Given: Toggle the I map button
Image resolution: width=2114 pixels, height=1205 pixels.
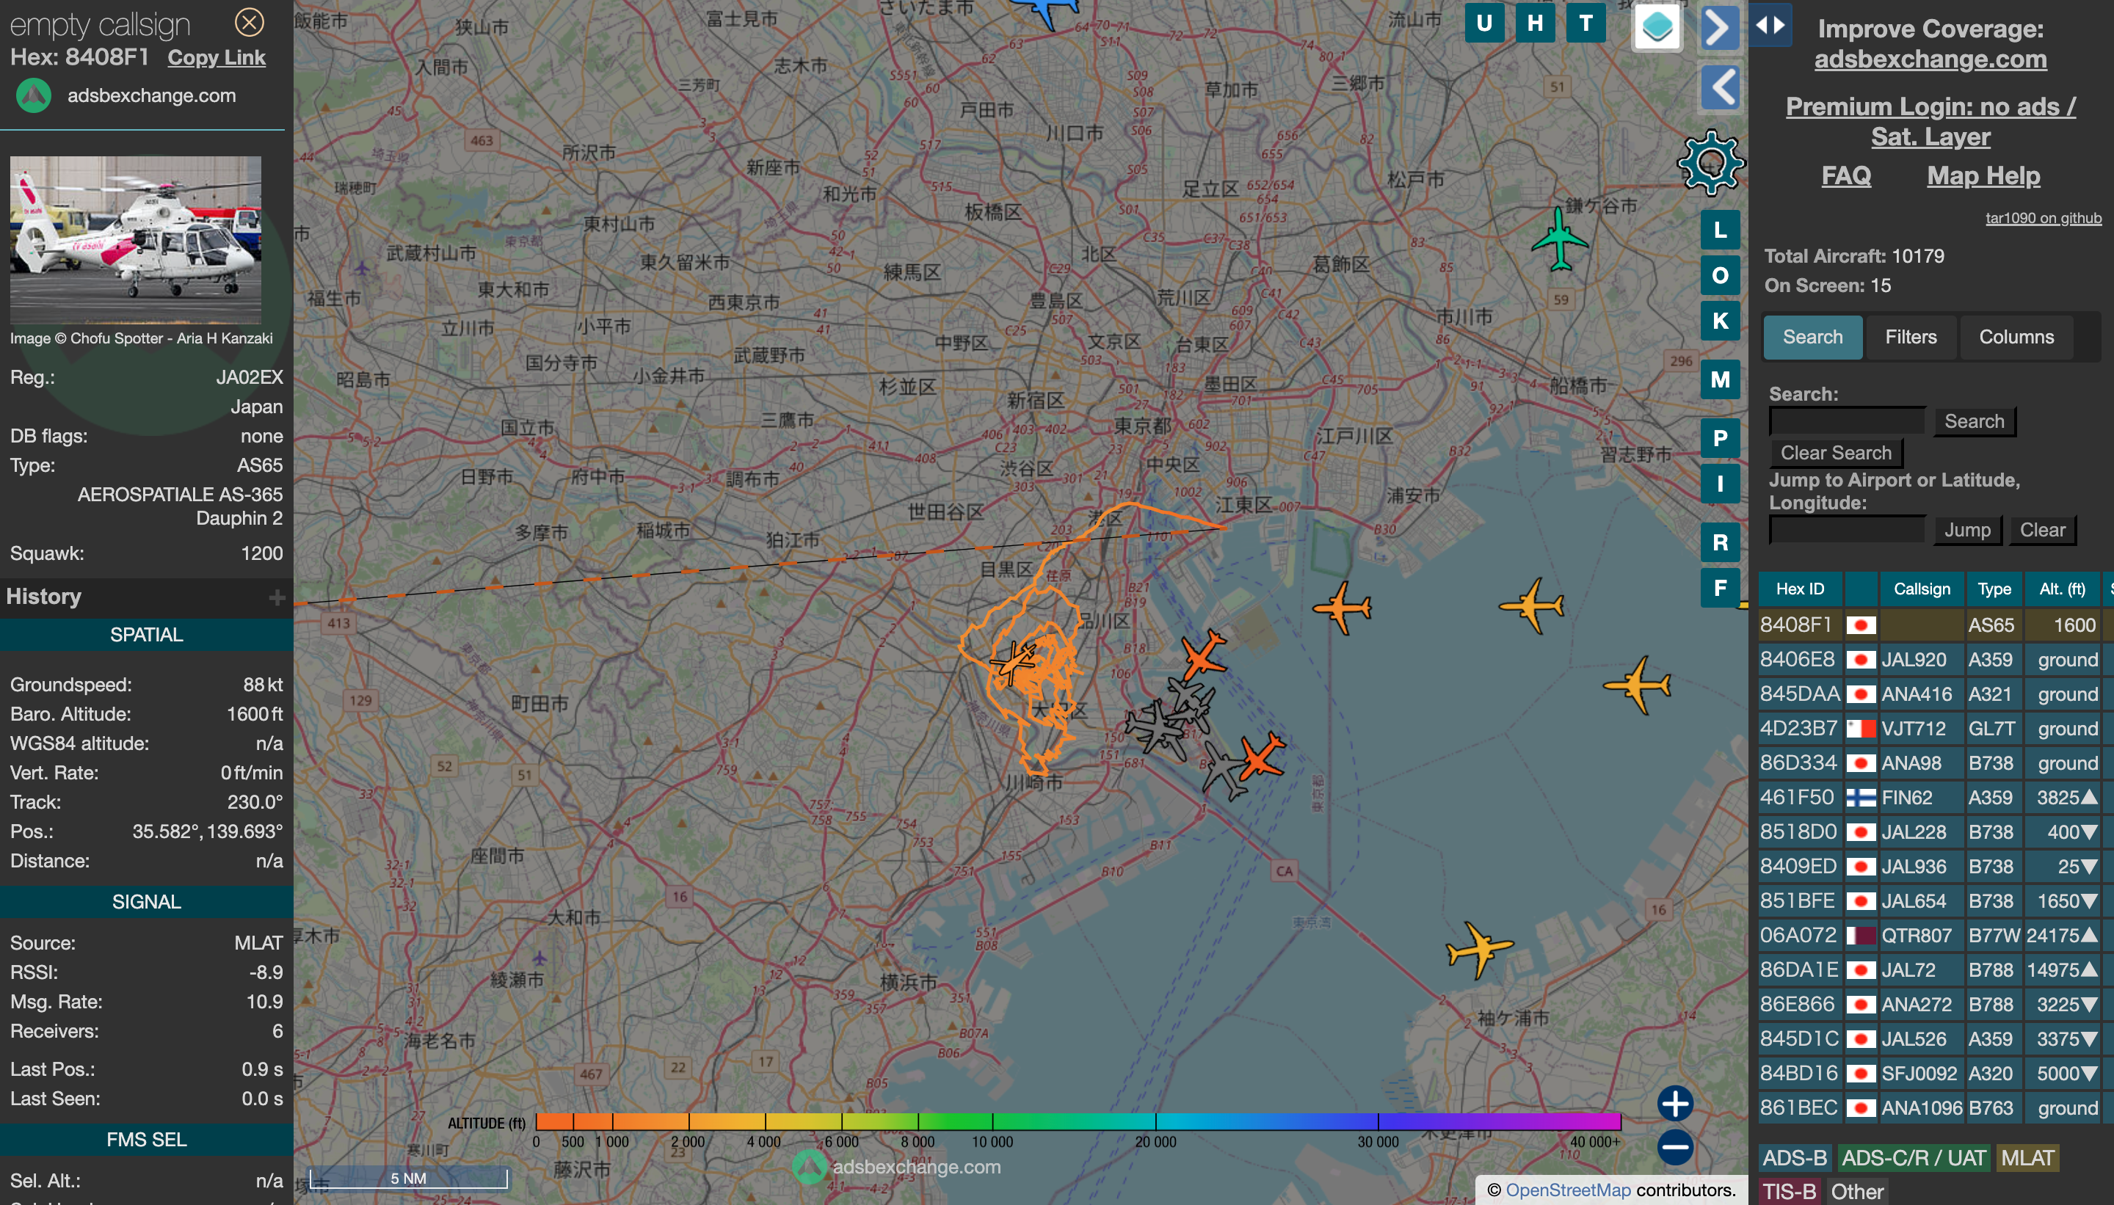Looking at the screenshot, I should point(1720,484).
